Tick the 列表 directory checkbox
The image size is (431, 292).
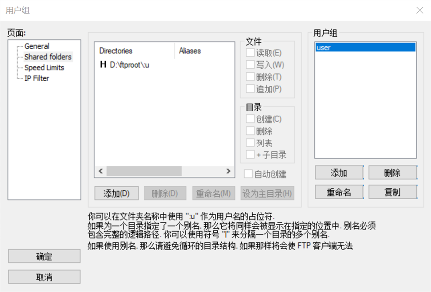[250, 143]
